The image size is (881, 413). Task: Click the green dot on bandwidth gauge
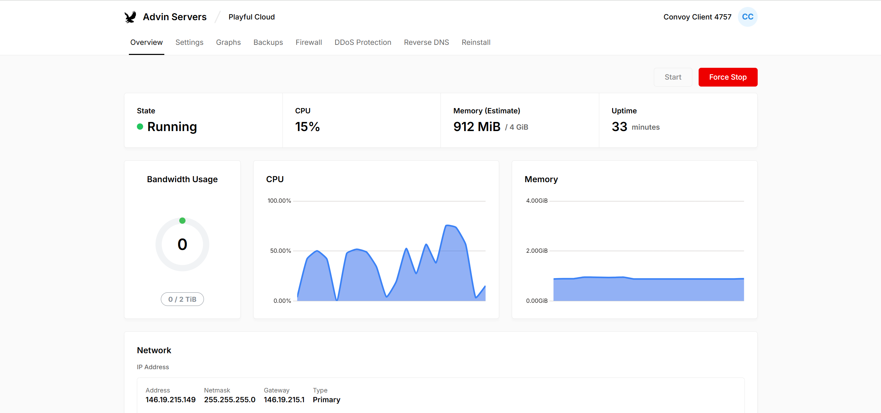tap(182, 220)
